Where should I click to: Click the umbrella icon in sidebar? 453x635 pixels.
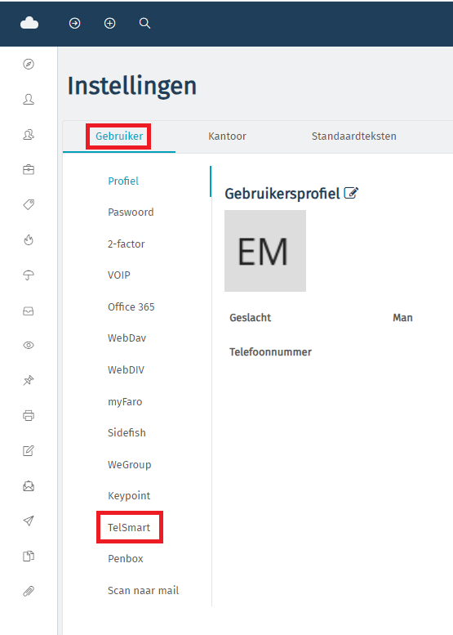pyautogui.click(x=29, y=275)
